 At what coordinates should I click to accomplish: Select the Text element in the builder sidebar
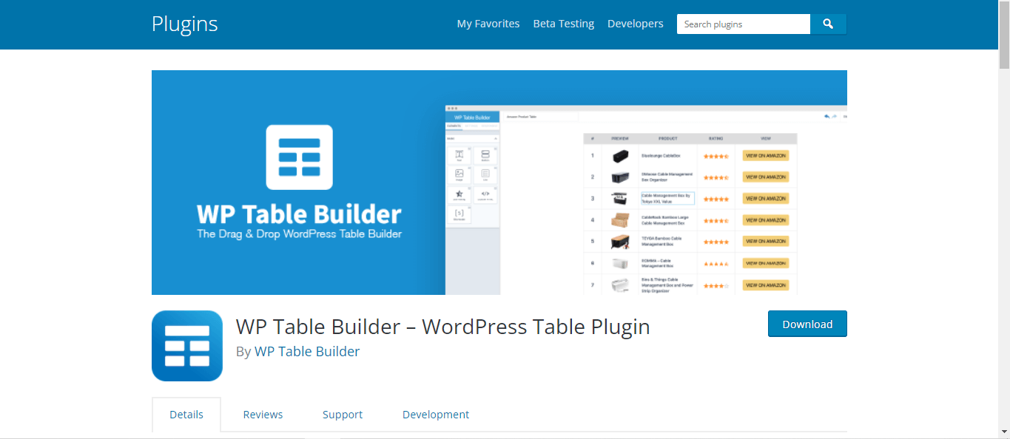click(459, 155)
